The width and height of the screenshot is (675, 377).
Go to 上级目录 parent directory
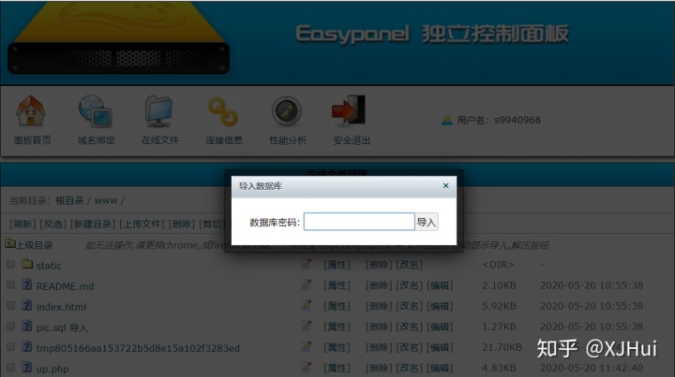(35, 245)
